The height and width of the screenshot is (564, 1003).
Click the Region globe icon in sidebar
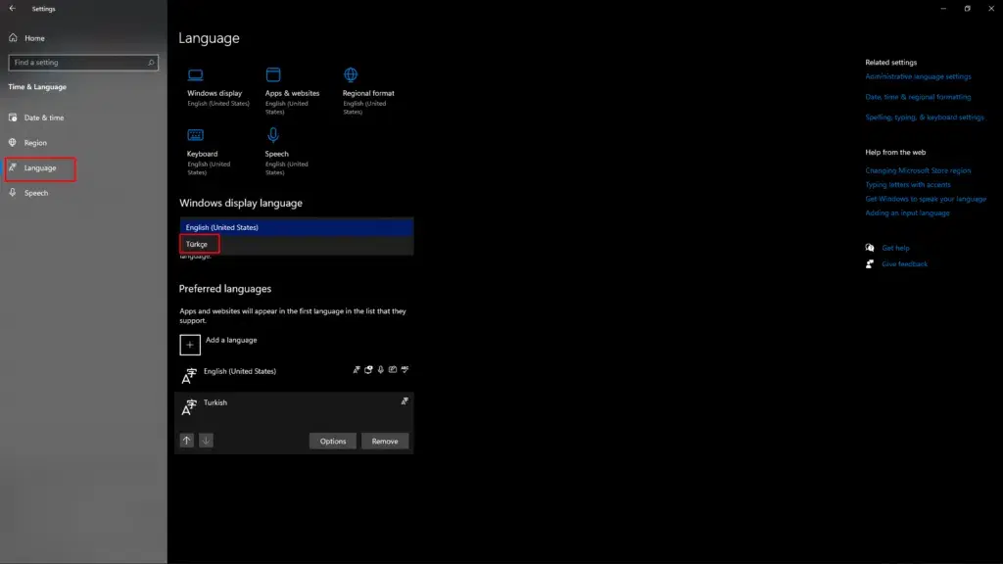(13, 143)
